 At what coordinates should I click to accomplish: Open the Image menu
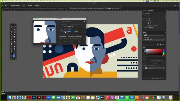click(20, 1)
